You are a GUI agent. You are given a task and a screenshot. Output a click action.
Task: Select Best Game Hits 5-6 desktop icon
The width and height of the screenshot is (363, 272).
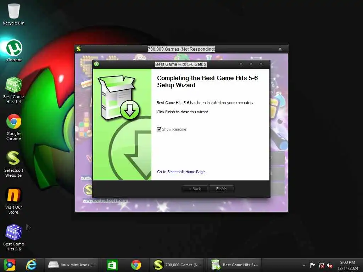pos(14,238)
